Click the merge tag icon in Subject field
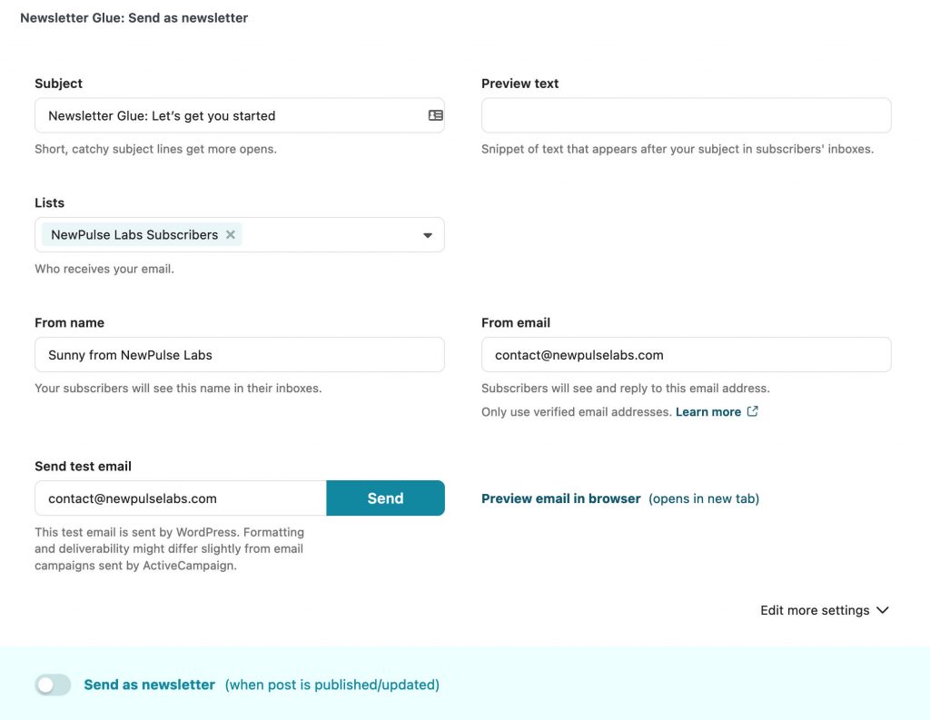Viewport: 930px width, 720px height. pyautogui.click(x=435, y=115)
